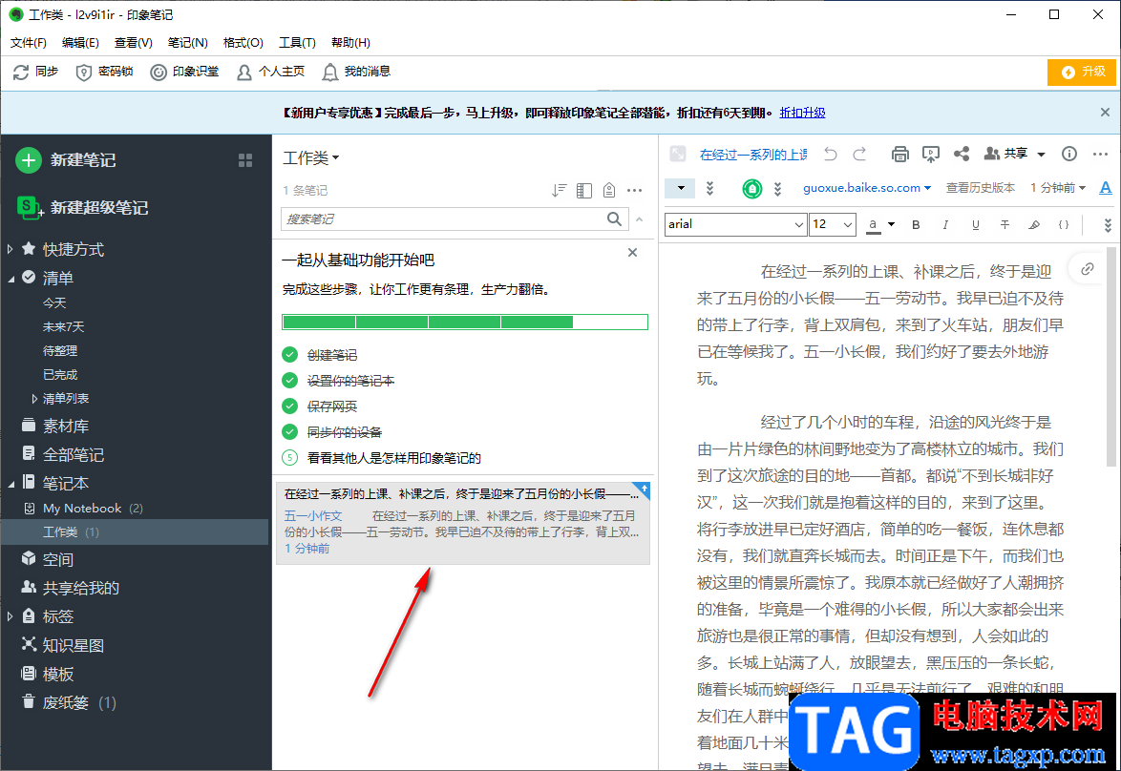Screen dimensions: 1121x771
Task: Click the green 新建笔记 plus icon
Action: pos(29,160)
